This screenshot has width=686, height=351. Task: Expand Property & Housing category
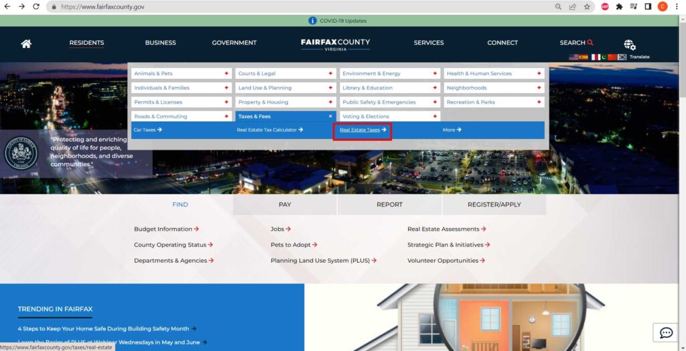285,102
